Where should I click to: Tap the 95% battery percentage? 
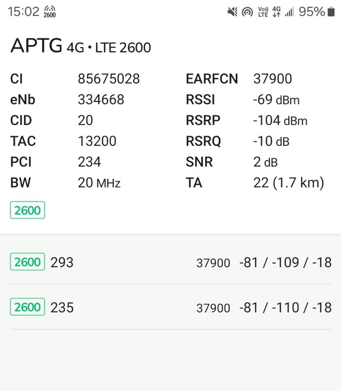point(312,12)
